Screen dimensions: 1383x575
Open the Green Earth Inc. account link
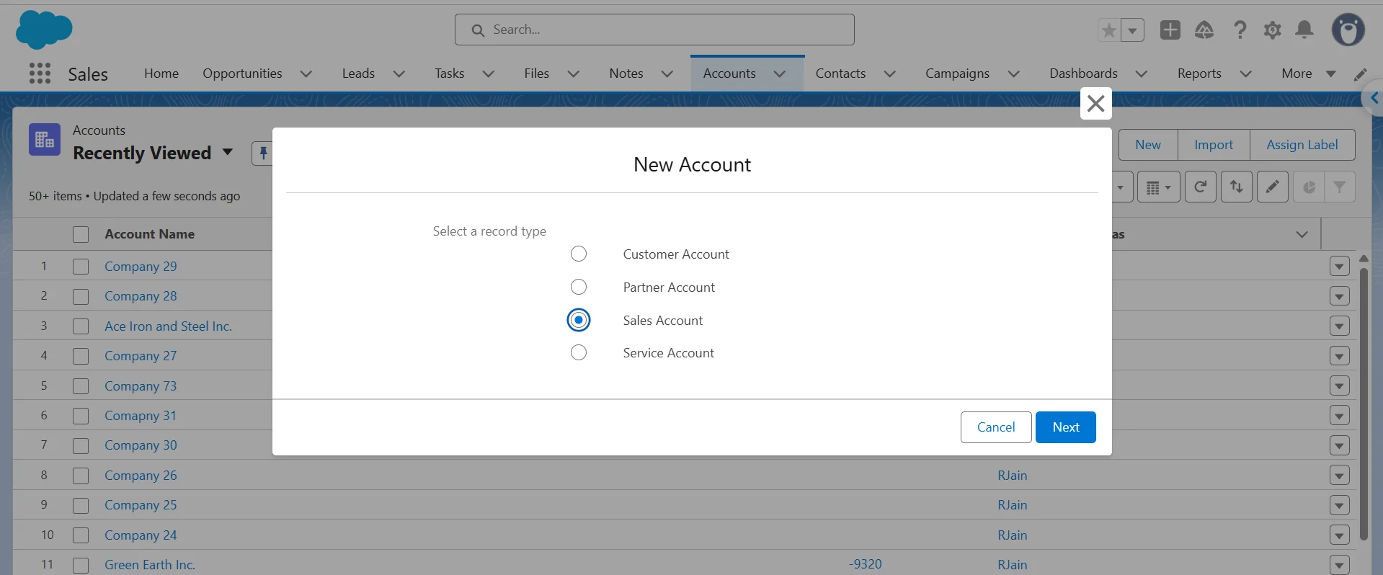(x=150, y=565)
